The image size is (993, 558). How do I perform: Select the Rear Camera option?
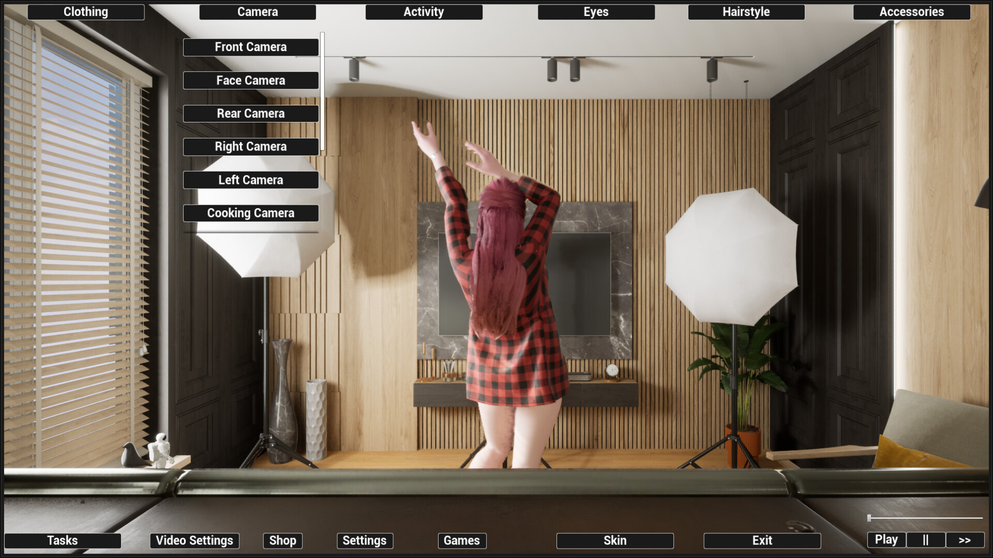pyautogui.click(x=251, y=114)
